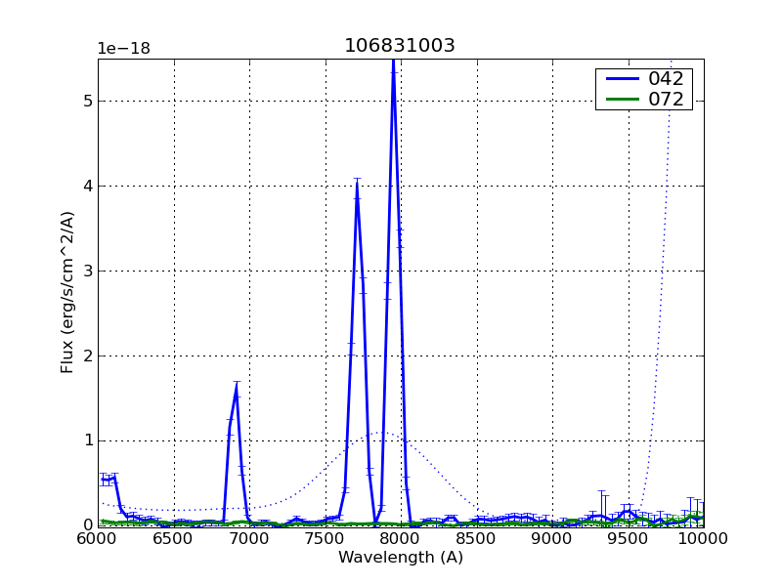Pick the blue peak top near 7700
Viewport: 782px width, 586px height.
(357, 184)
